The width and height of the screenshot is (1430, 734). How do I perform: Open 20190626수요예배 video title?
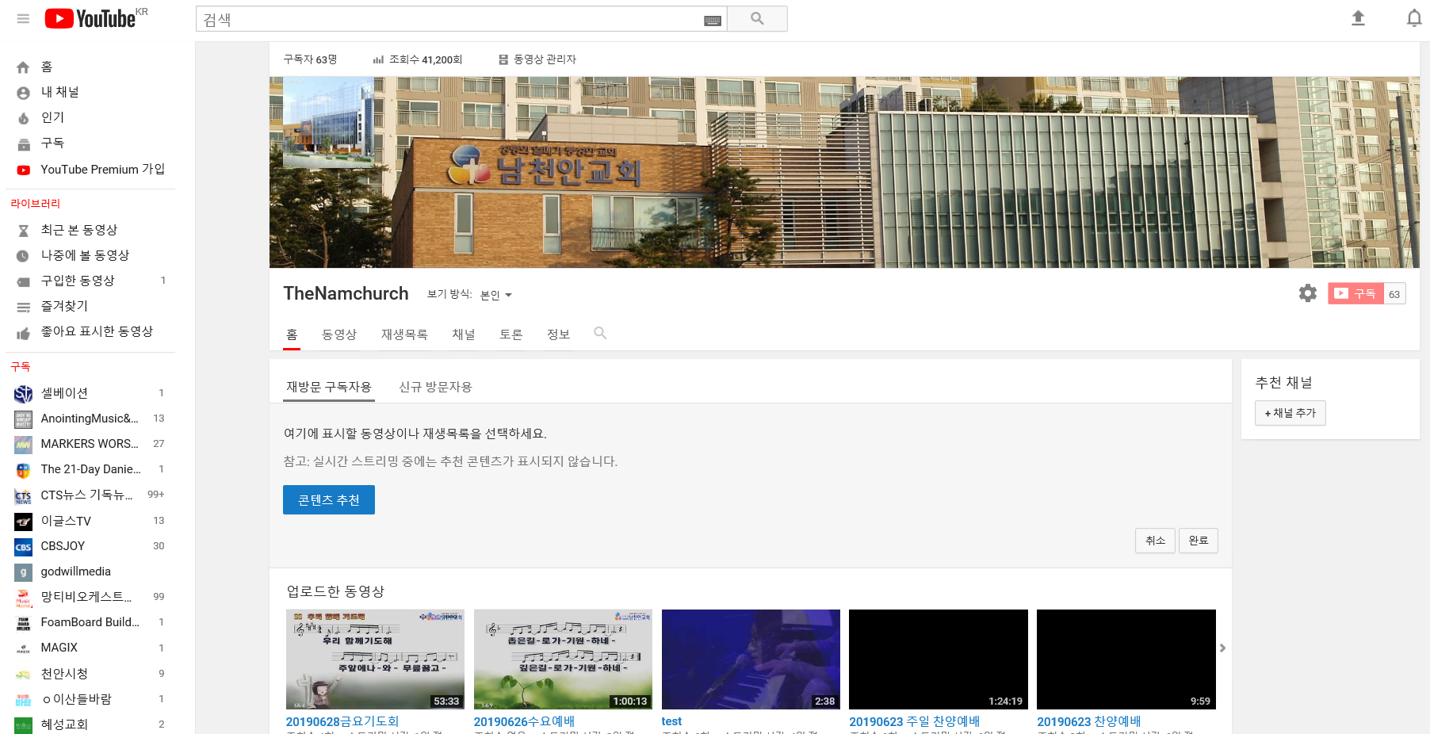point(524,721)
